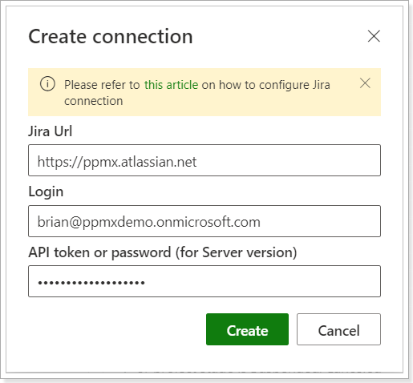
Task: Click the 'API token or password (for Server version)' label
Action: (x=163, y=252)
